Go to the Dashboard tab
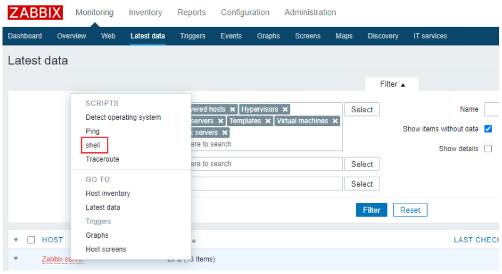 coord(24,36)
